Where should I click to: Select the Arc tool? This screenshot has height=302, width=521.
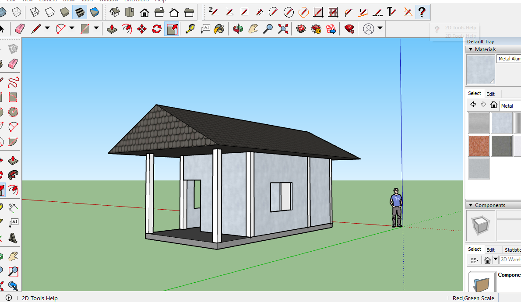click(x=60, y=29)
